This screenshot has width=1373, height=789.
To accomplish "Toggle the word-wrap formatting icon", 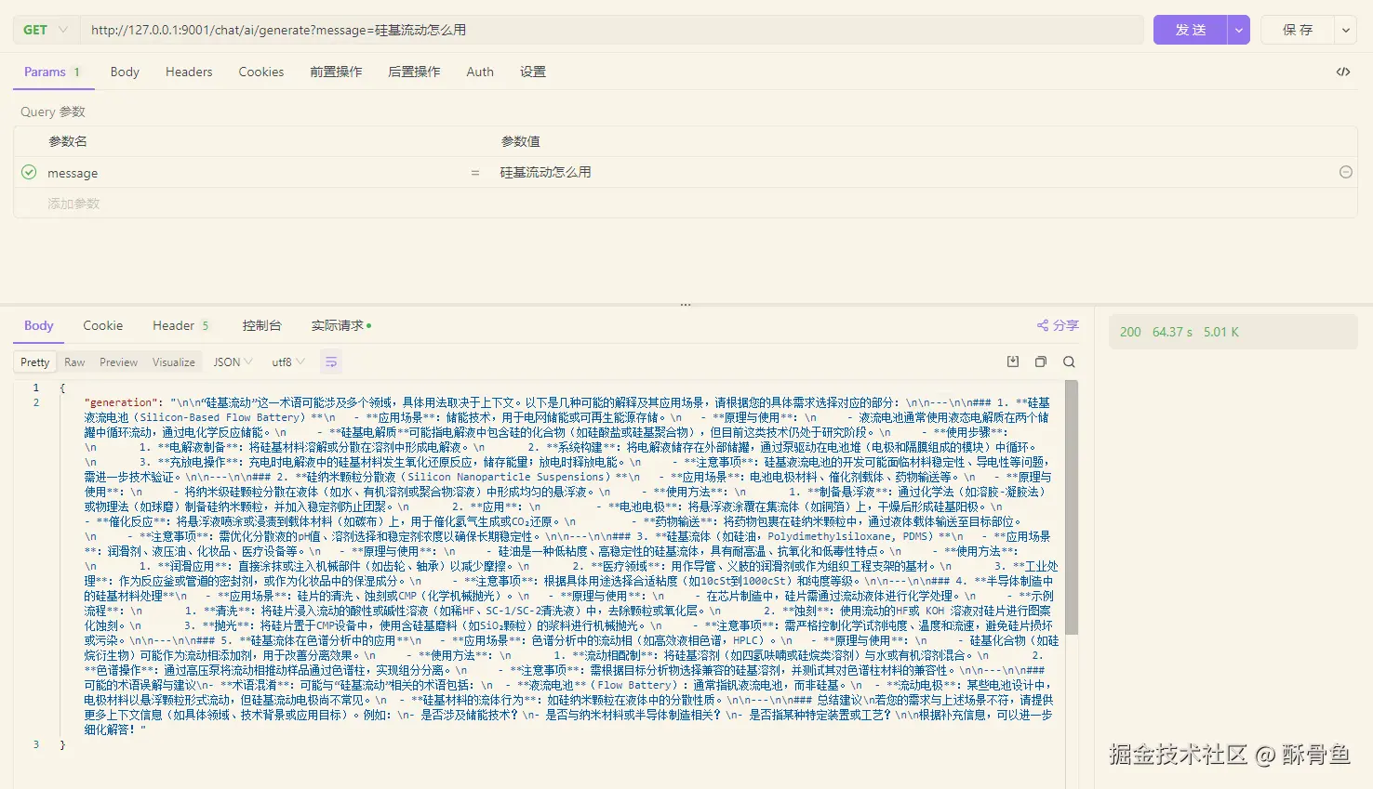I will click(x=331, y=362).
